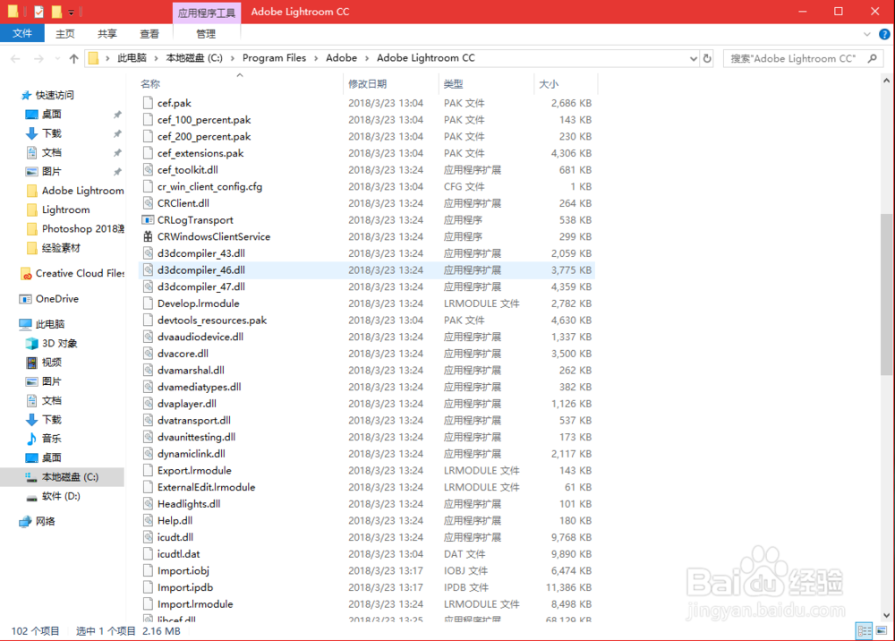Select the 应用程序工具 contextual tab

click(x=207, y=13)
